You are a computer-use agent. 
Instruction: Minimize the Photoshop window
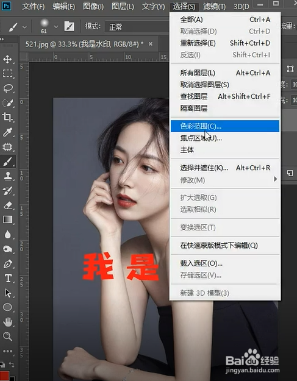point(260,4)
